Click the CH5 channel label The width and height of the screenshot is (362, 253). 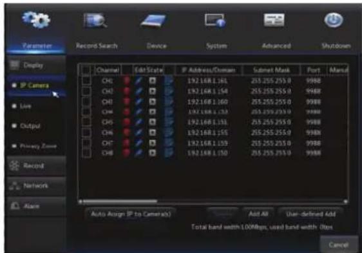pyautogui.click(x=108, y=122)
